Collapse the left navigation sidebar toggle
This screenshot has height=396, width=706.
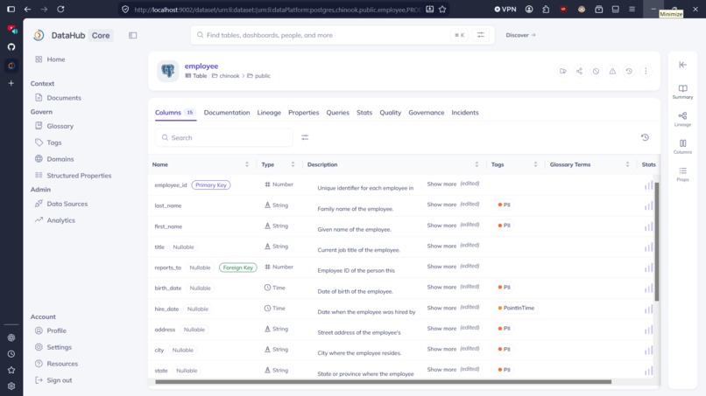point(133,35)
